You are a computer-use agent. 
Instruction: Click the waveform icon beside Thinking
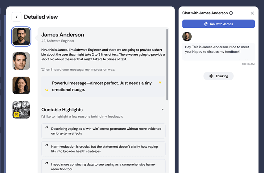211,76
